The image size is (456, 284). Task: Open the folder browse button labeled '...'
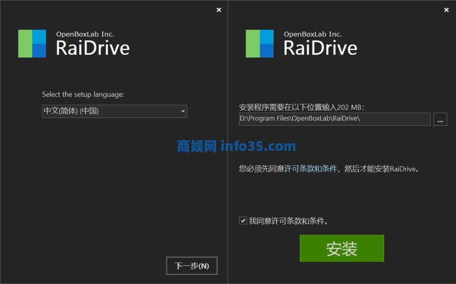[x=440, y=119]
